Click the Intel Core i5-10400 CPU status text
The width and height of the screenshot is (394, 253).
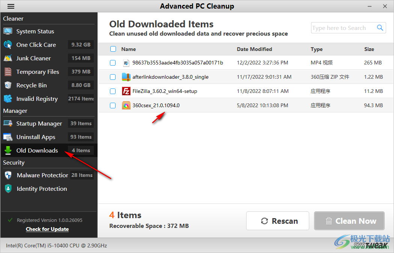pyautogui.click(x=57, y=246)
